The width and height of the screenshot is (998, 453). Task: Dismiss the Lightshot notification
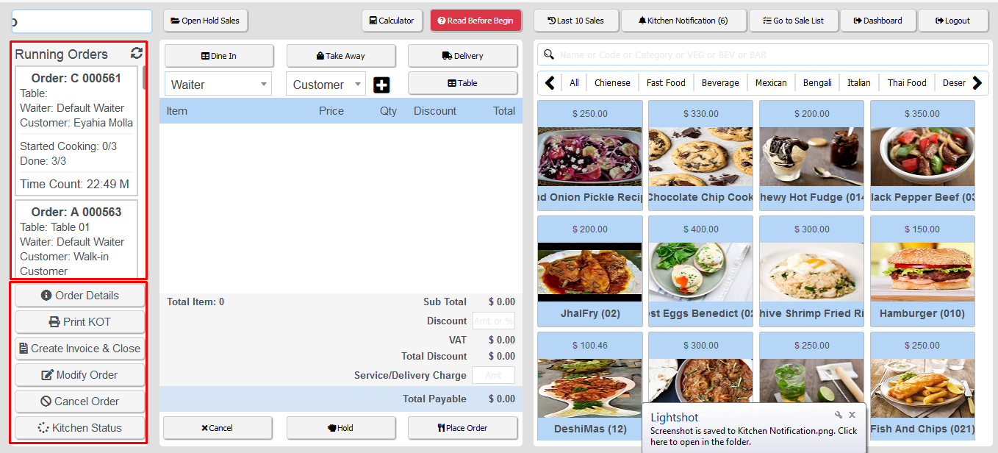852,415
